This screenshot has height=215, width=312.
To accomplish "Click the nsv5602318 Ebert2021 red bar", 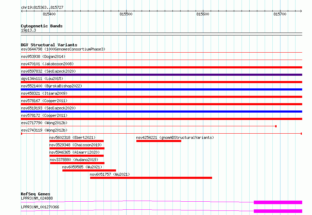I will (77, 141).
